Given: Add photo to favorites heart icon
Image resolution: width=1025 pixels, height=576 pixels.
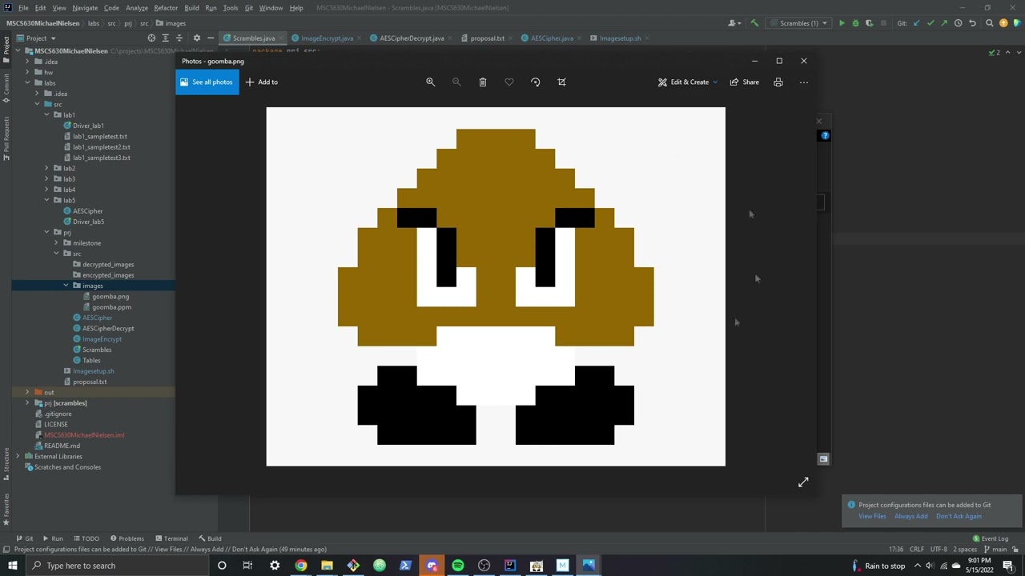Looking at the screenshot, I should point(508,82).
